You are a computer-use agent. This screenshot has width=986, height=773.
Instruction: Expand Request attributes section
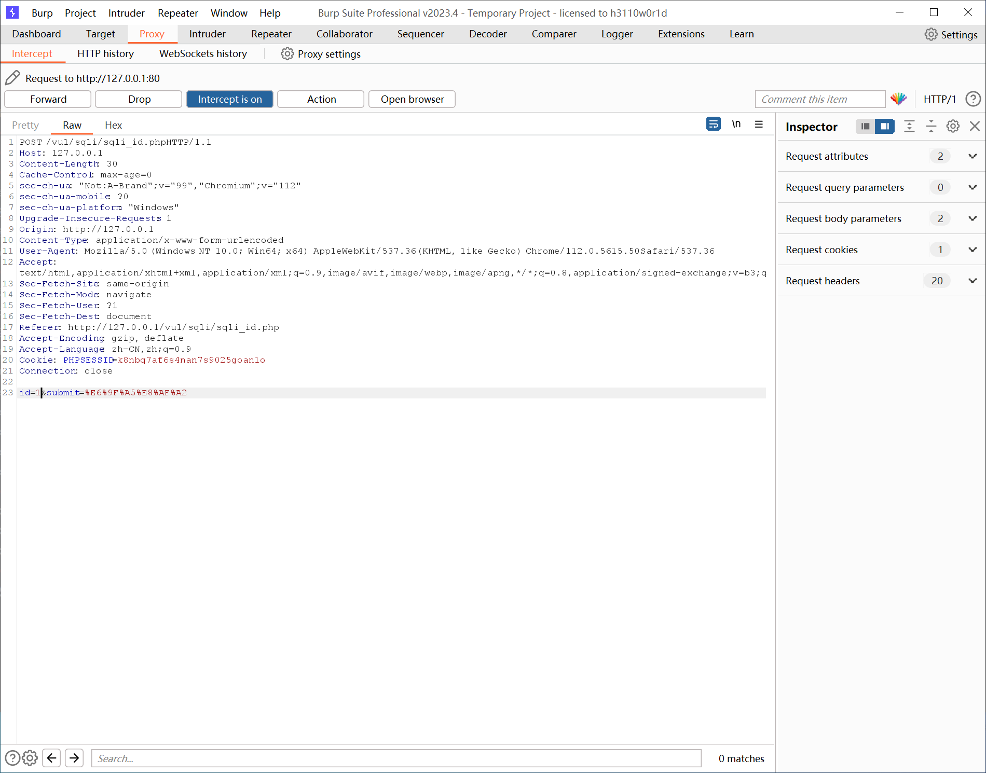point(973,156)
